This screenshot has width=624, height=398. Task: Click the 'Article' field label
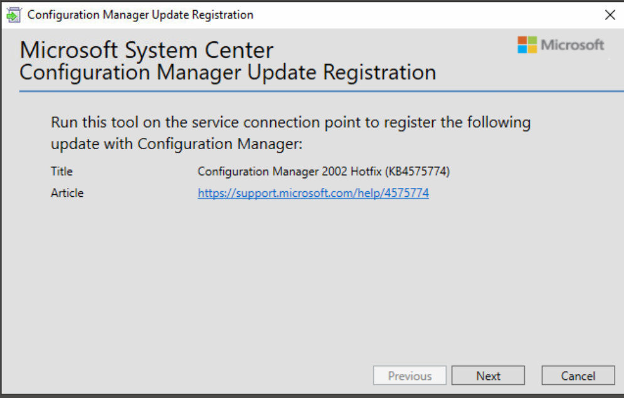pos(66,193)
